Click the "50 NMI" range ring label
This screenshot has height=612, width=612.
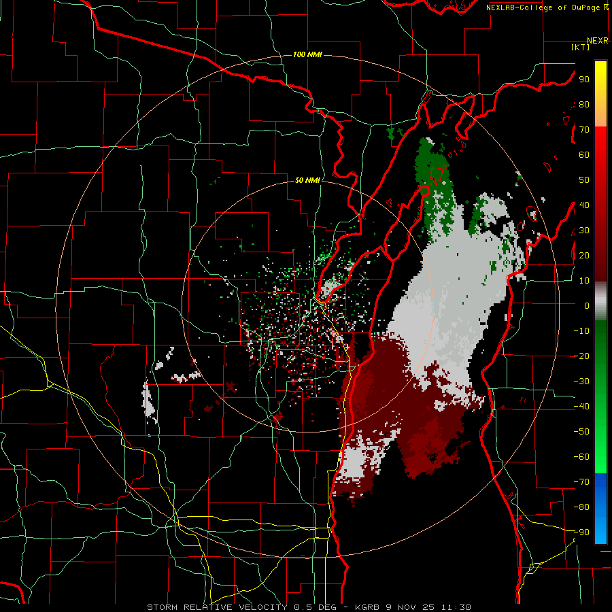(x=307, y=180)
